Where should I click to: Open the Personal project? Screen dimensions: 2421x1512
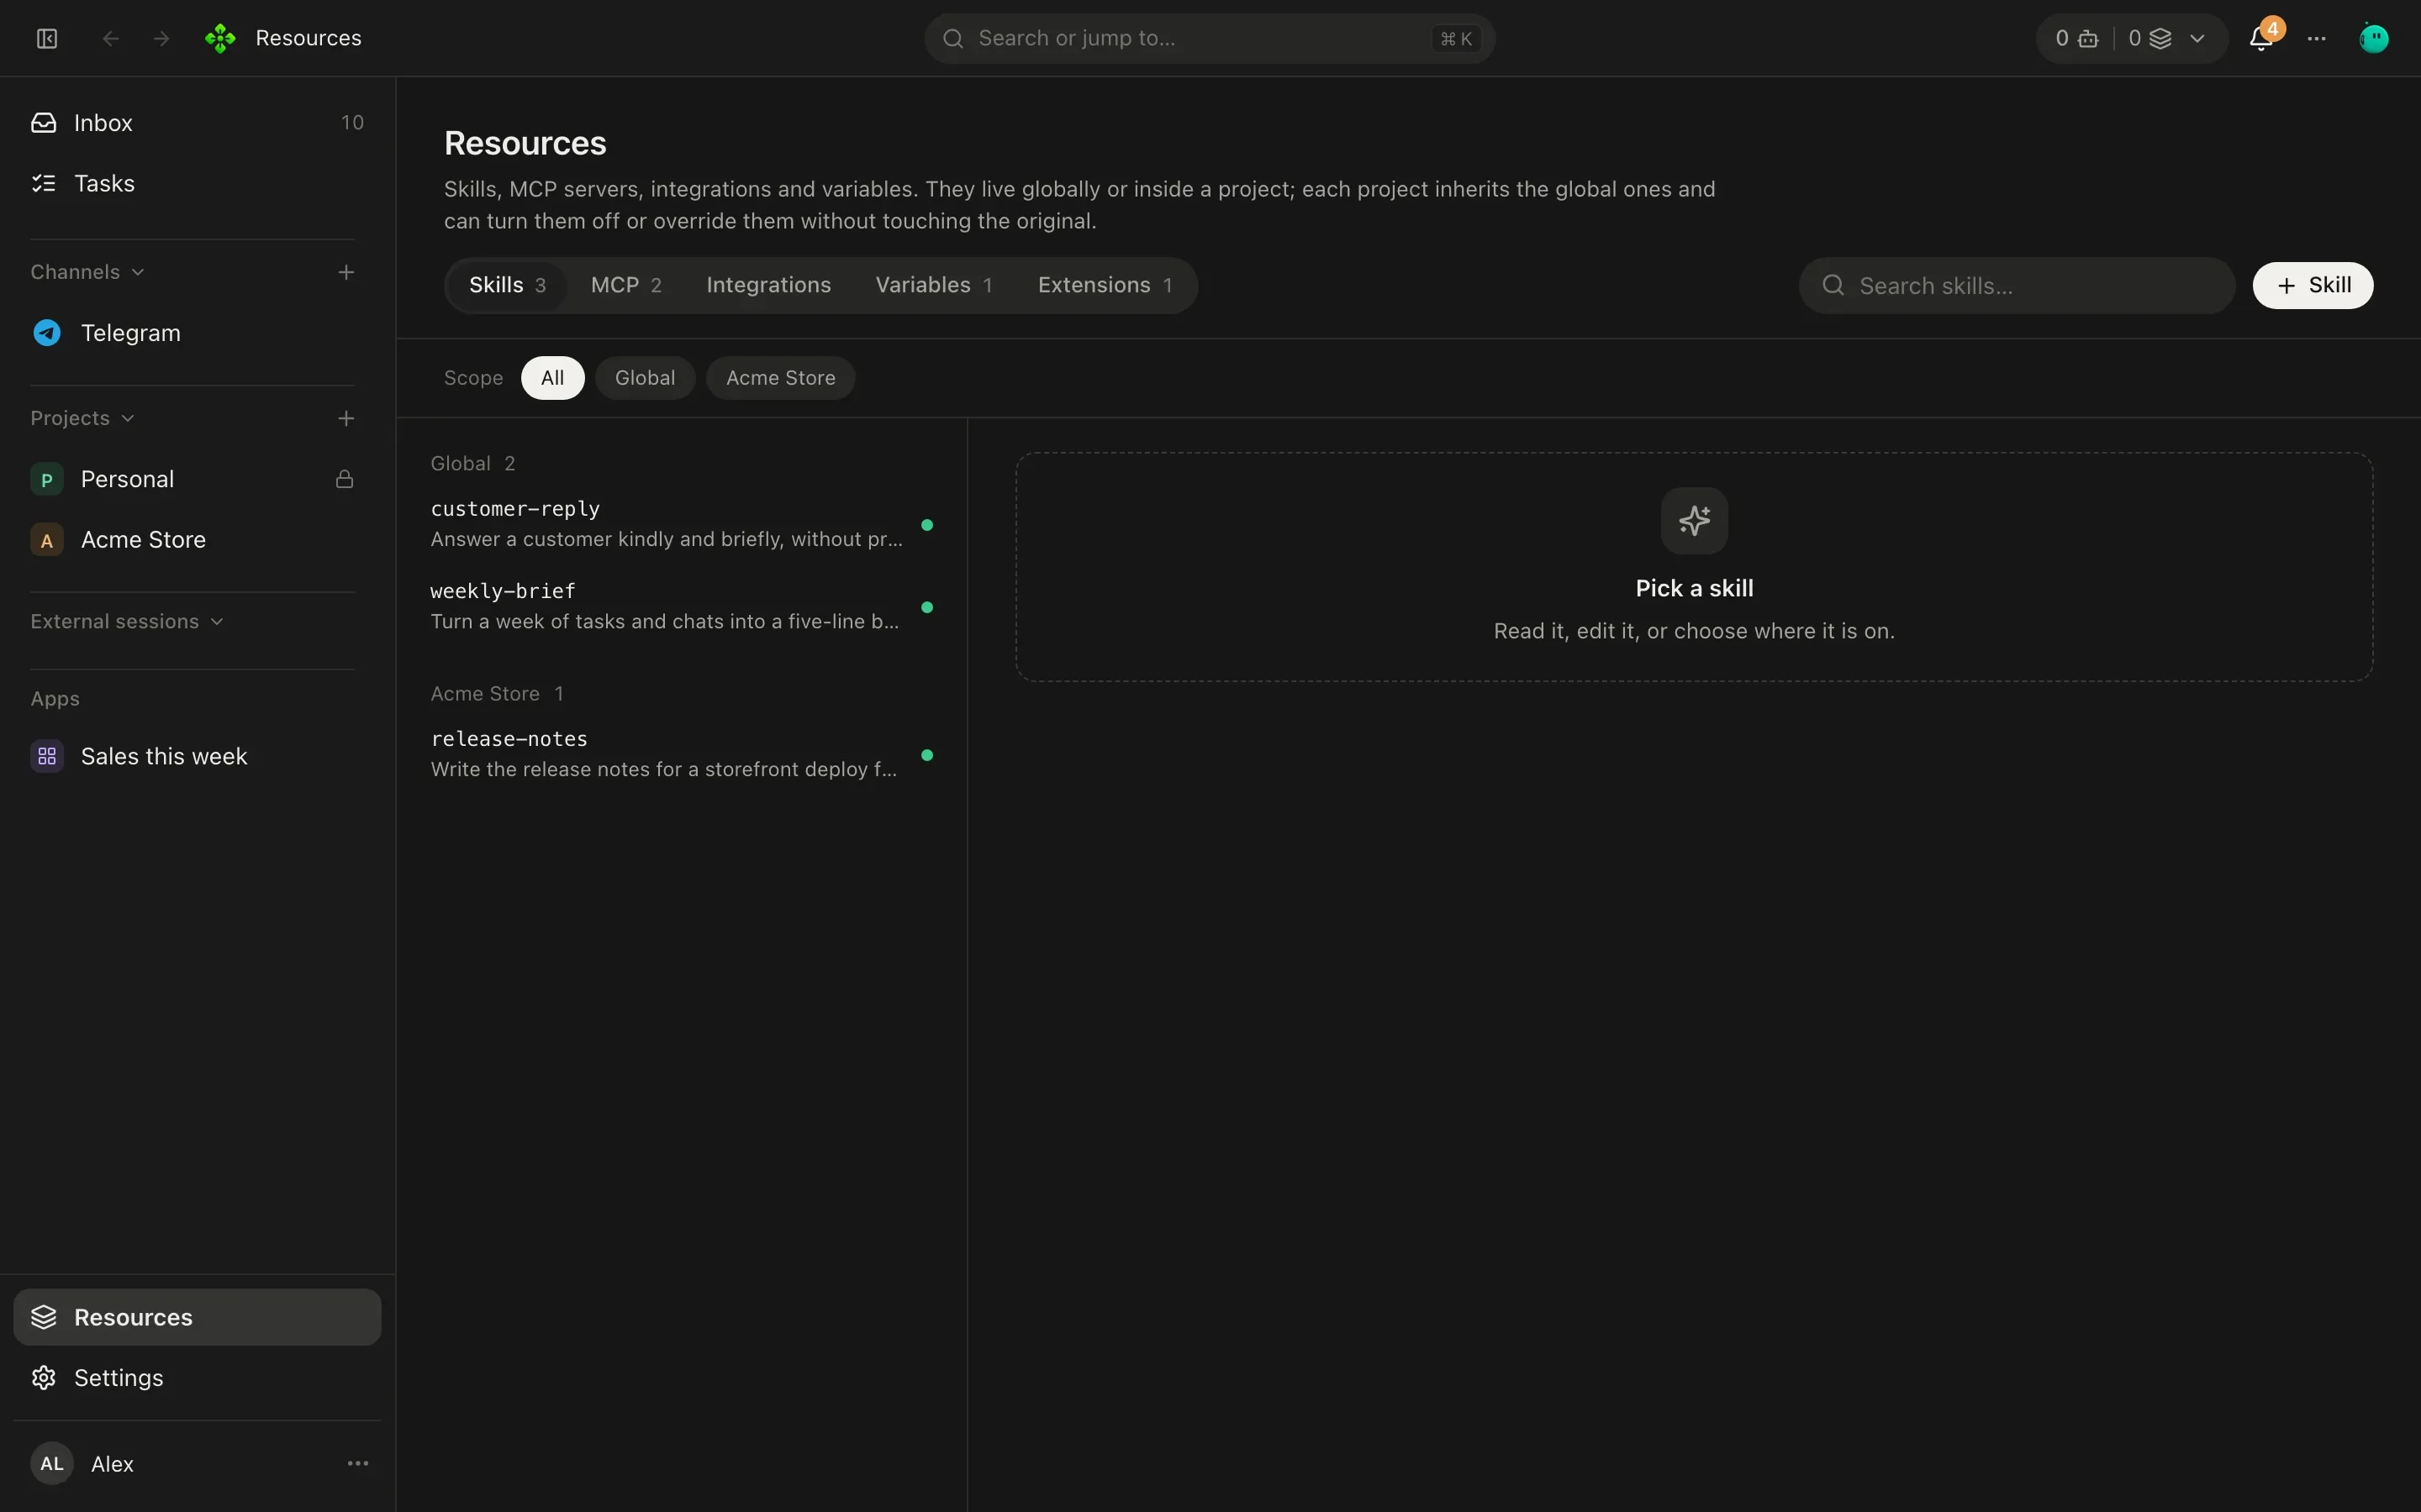(x=197, y=479)
